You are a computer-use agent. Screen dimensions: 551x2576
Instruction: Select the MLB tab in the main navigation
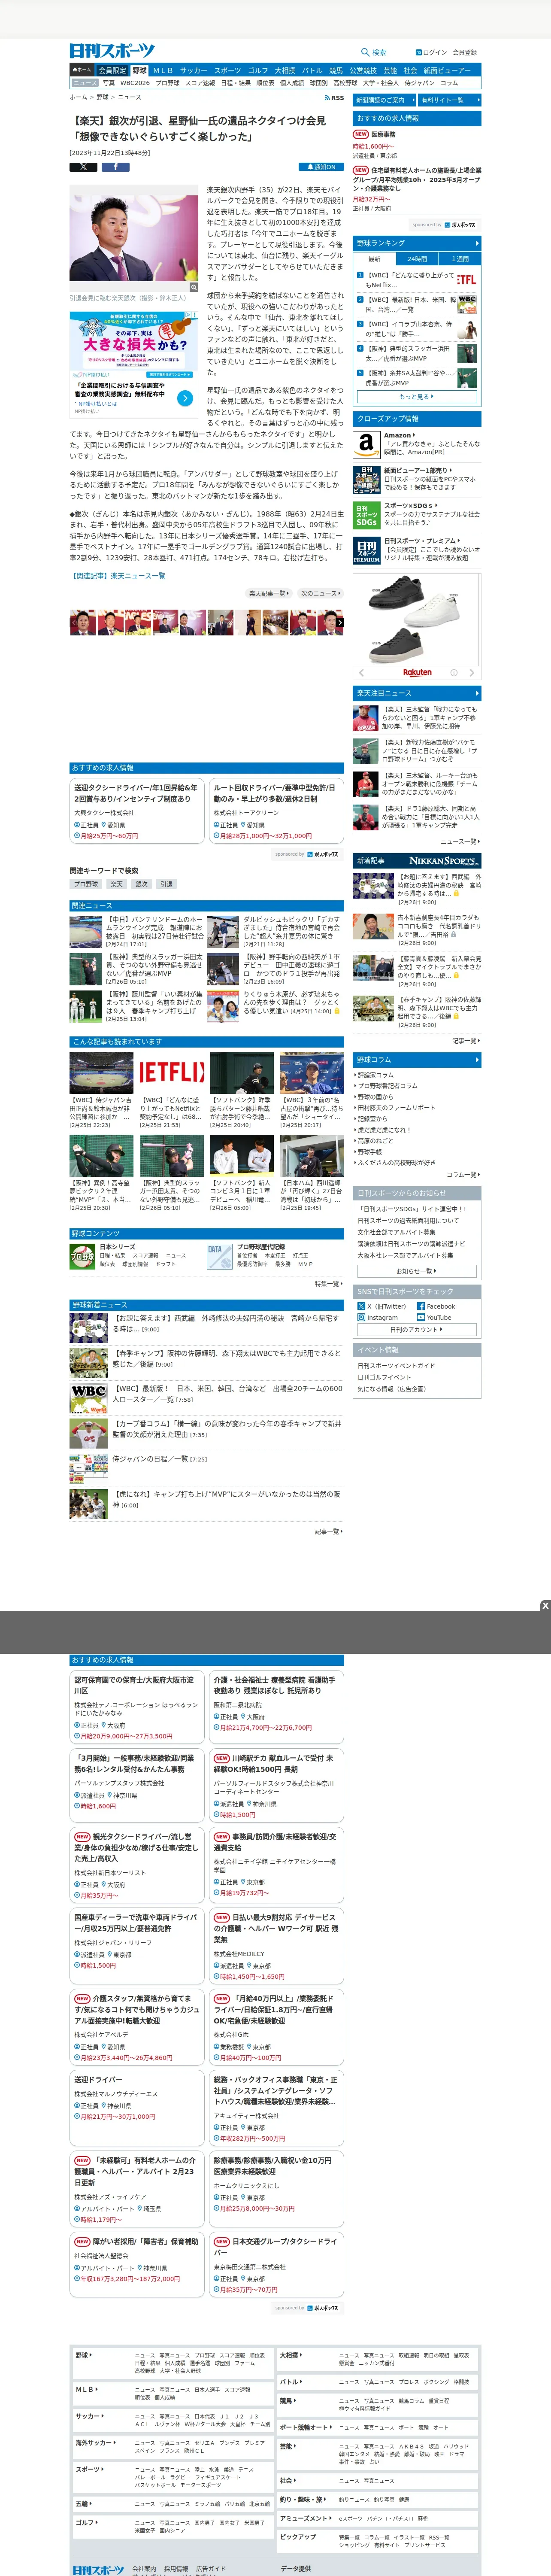coord(163,71)
